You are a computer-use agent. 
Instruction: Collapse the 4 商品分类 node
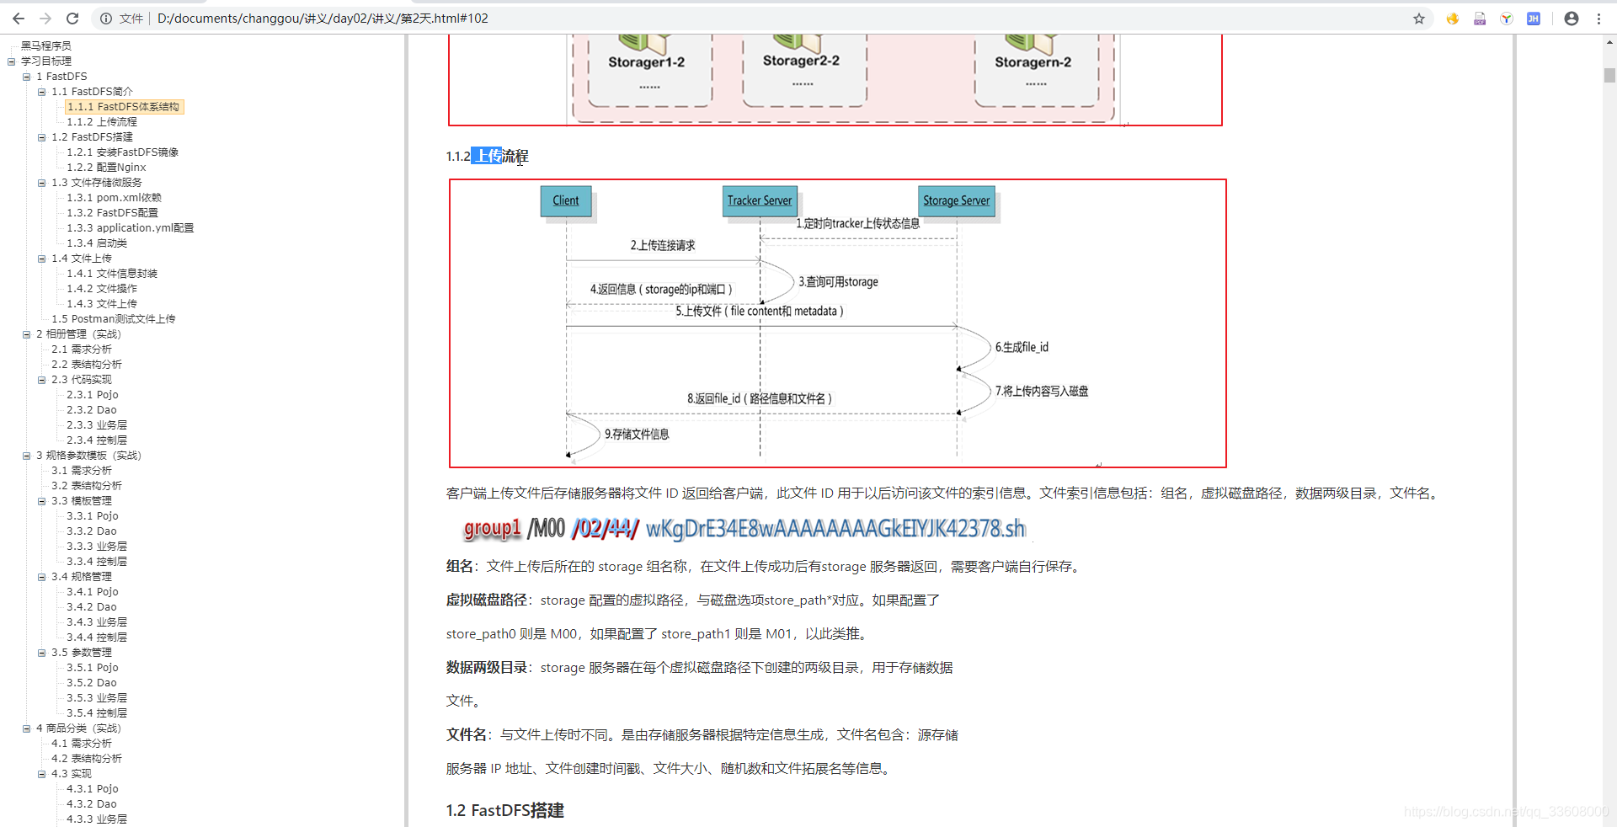[x=27, y=728]
